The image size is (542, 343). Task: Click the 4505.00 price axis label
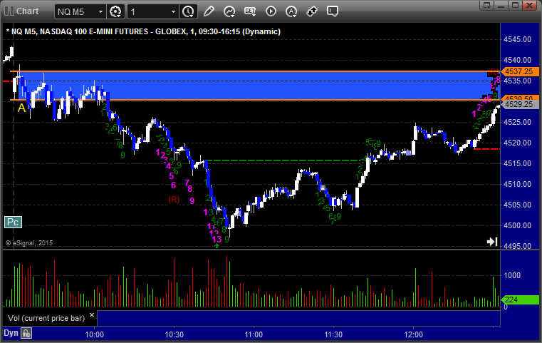517,205
